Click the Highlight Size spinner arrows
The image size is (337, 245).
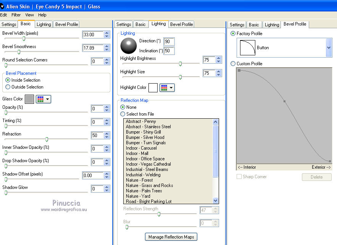[x=219, y=73]
